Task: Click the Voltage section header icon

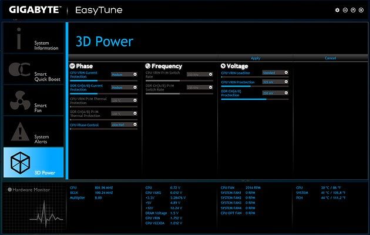Action: tap(223, 66)
